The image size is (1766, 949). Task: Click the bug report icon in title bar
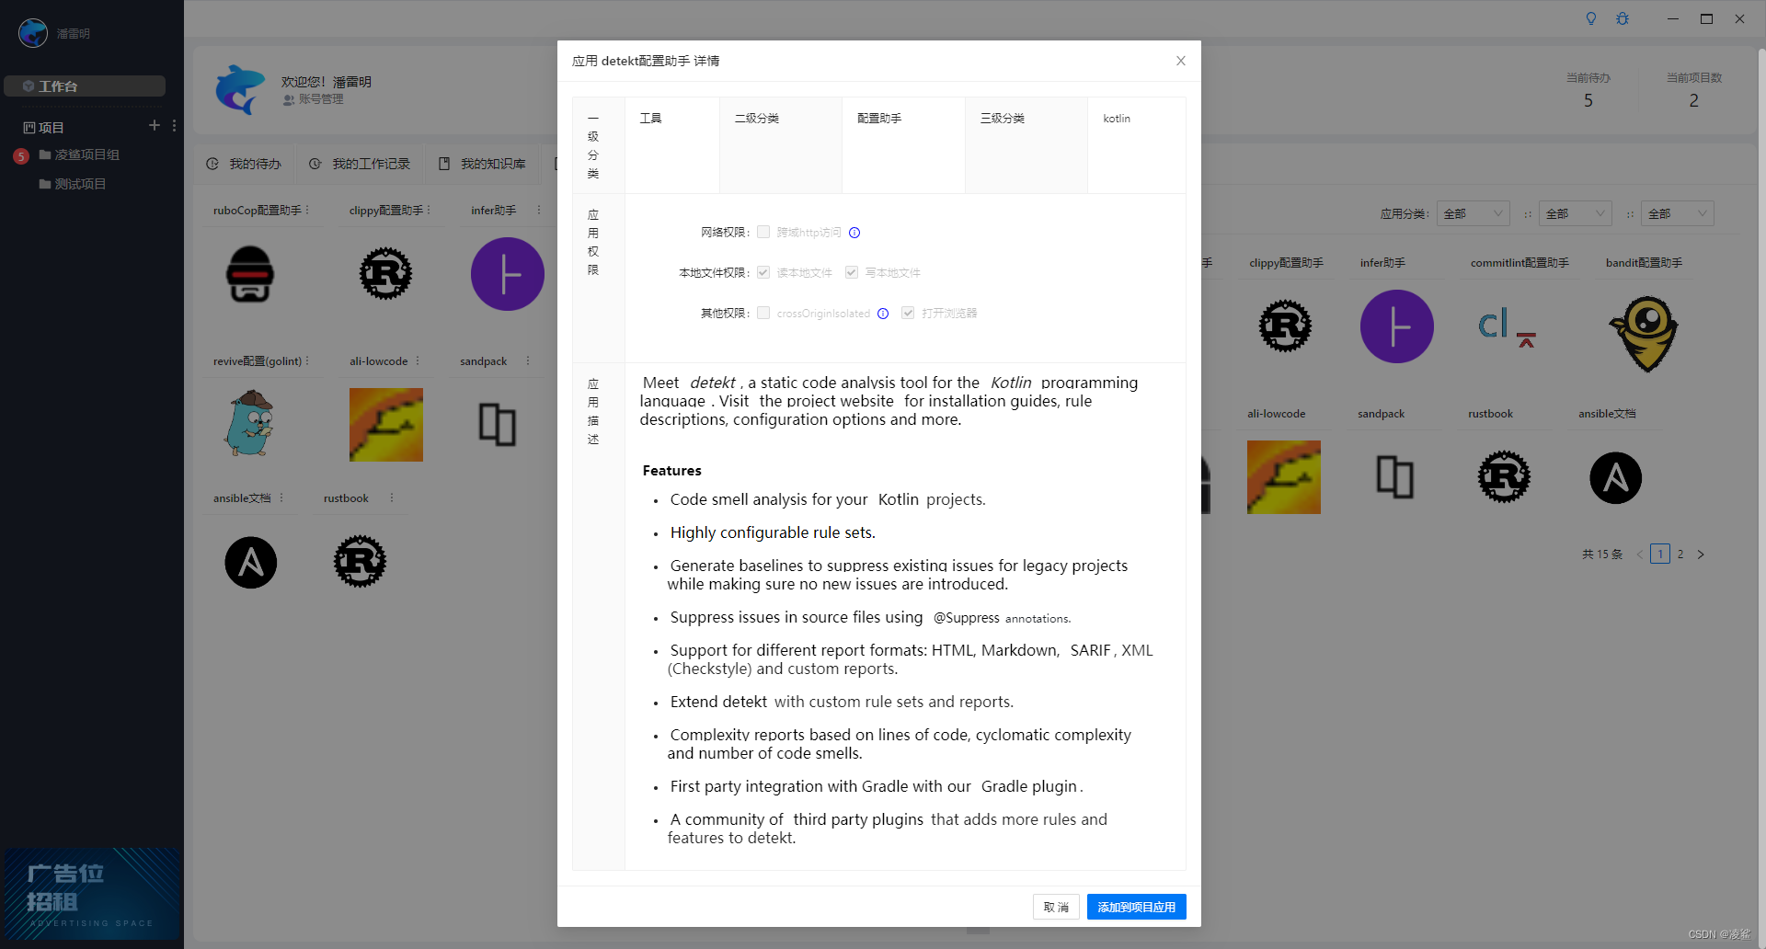(1623, 18)
